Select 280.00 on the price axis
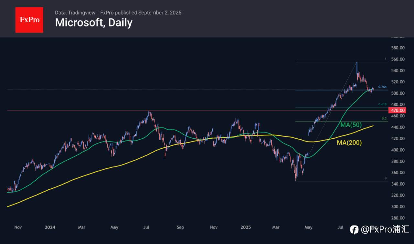Image resolution: width=414 pixels, height=244 pixels. [398, 218]
